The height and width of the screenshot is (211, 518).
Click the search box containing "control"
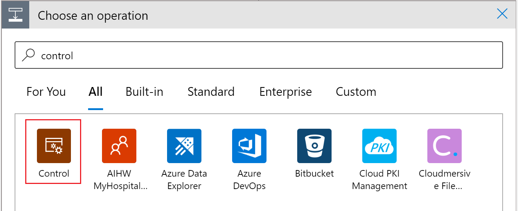(x=258, y=55)
